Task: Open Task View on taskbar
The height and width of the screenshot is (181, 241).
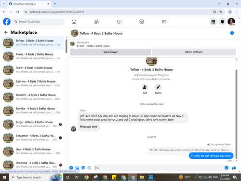Action: (x=77, y=177)
